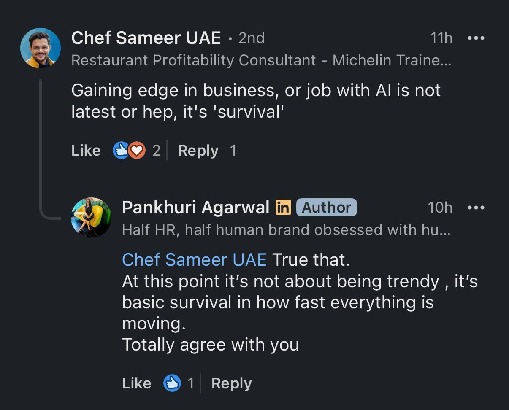Open Chef Sameer UAE's profile picture
The image size is (509, 410).
point(41,48)
